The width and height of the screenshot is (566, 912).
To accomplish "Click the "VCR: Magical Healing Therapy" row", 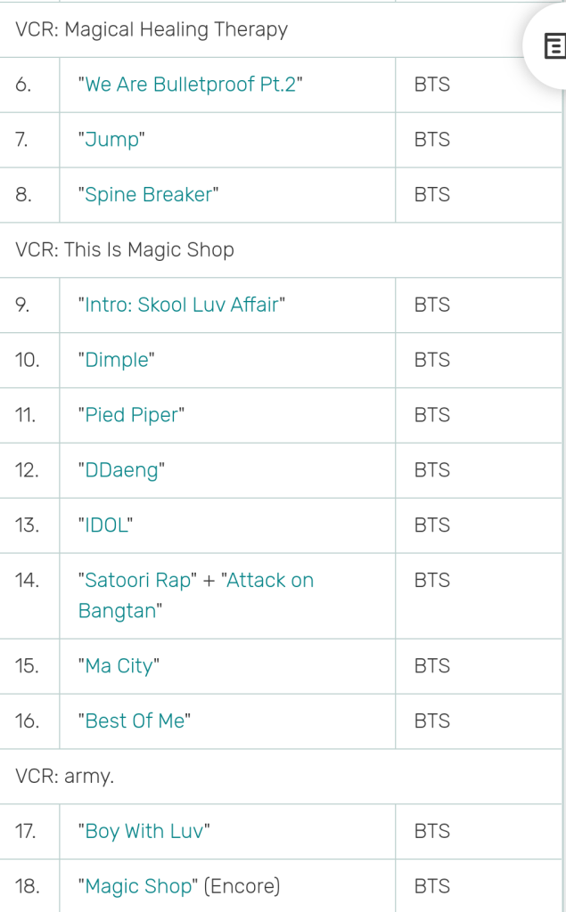I will pyautogui.click(x=152, y=30).
